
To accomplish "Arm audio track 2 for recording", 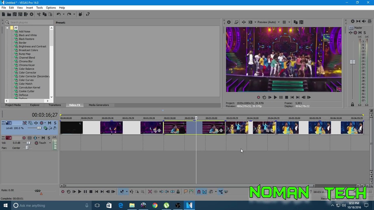I will 24,138.
